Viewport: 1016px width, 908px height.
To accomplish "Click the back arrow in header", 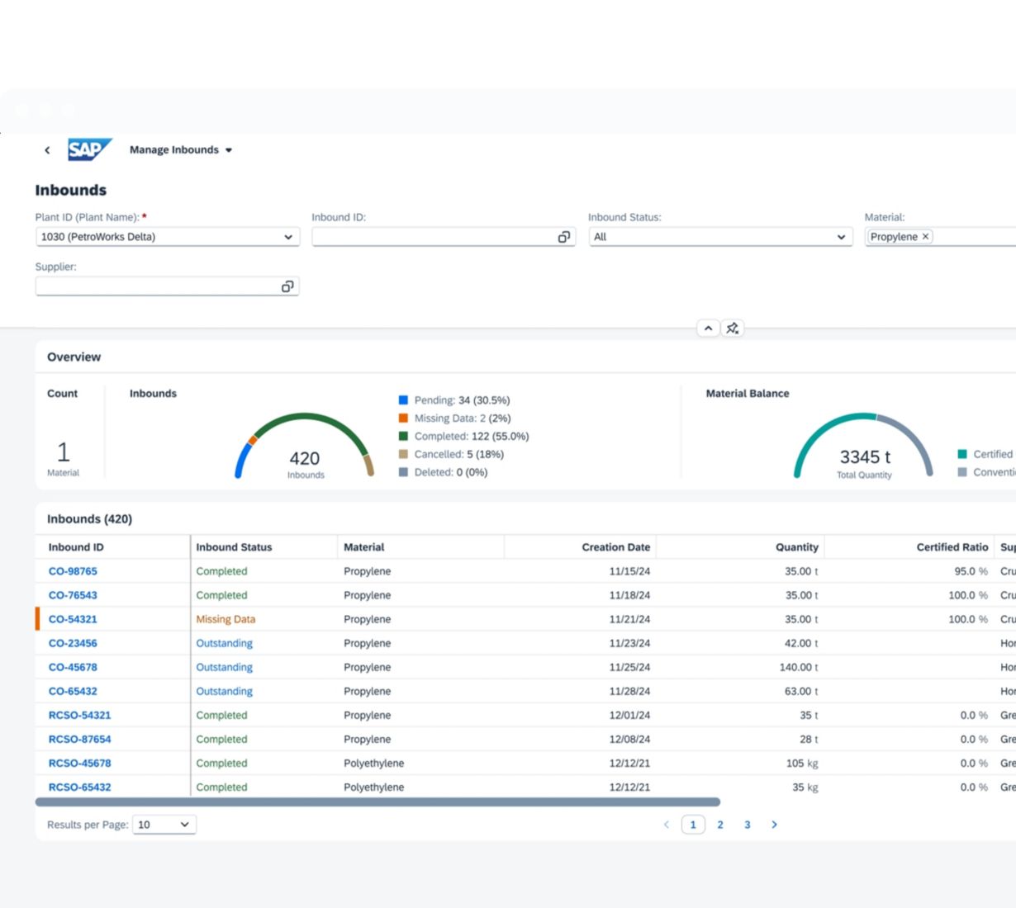I will click(x=47, y=150).
